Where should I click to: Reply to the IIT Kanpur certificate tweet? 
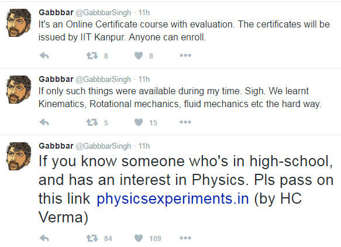click(44, 56)
